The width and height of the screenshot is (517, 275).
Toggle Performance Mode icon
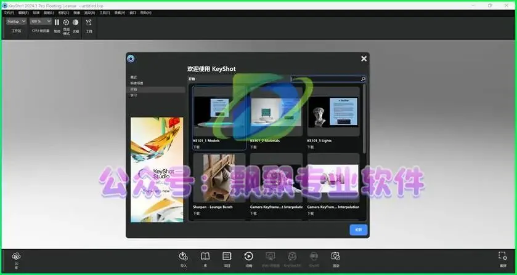[67, 22]
